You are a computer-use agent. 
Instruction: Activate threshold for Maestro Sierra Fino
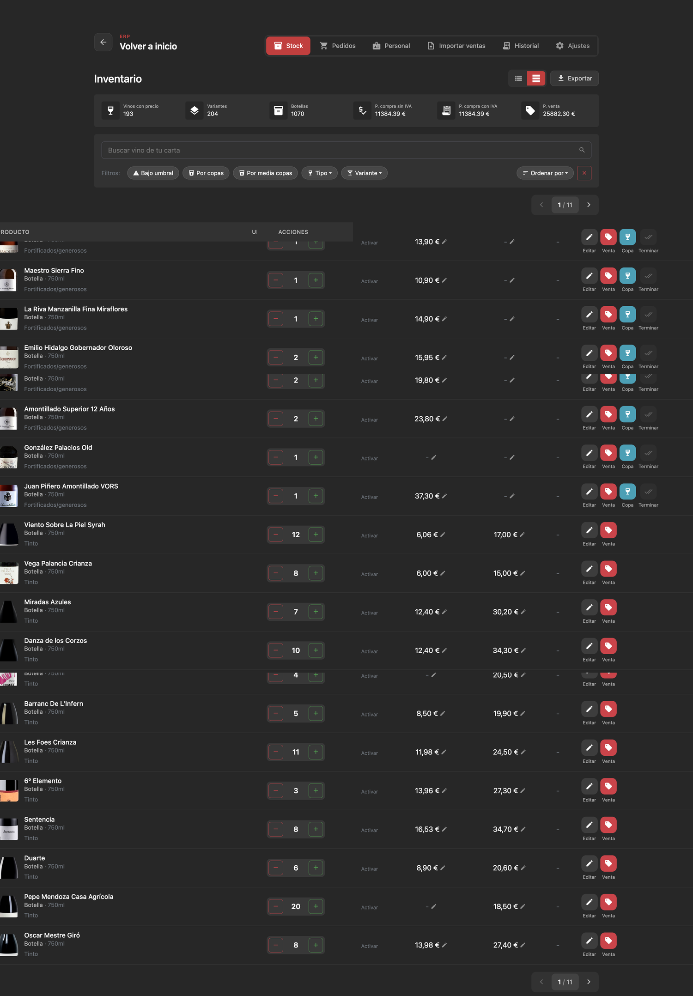click(369, 281)
